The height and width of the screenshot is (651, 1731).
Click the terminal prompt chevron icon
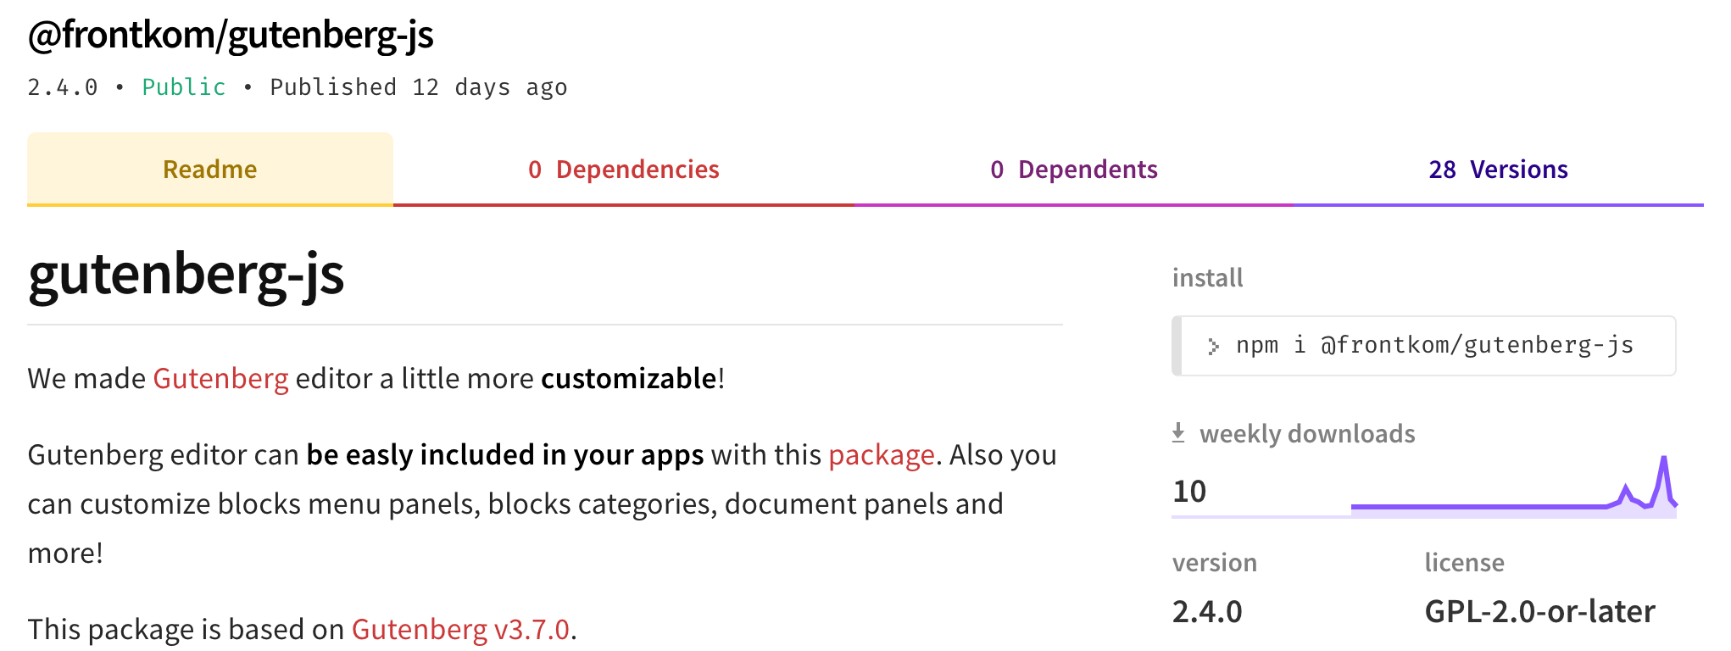[1213, 346]
